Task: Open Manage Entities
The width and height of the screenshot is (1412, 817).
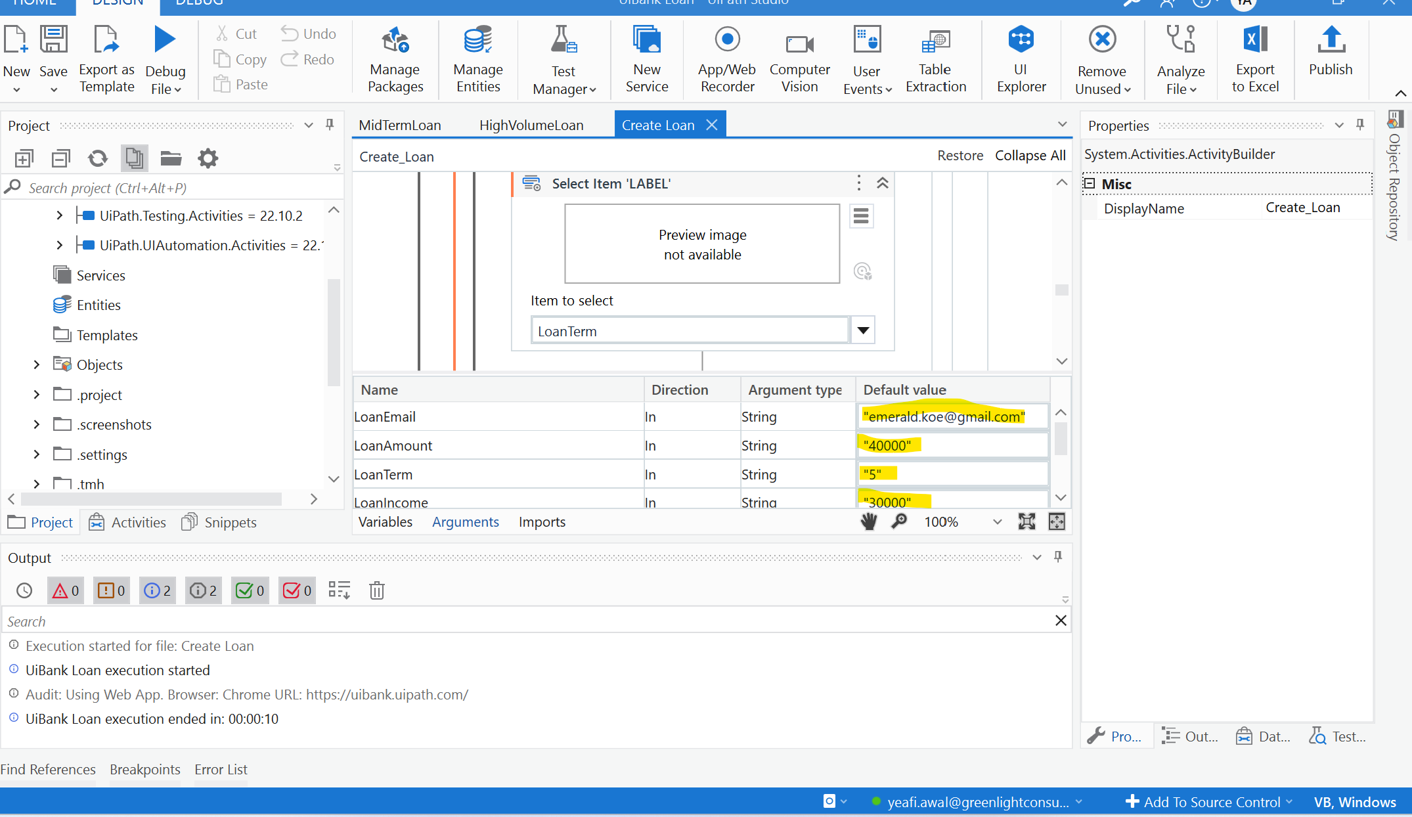Action: [x=478, y=59]
